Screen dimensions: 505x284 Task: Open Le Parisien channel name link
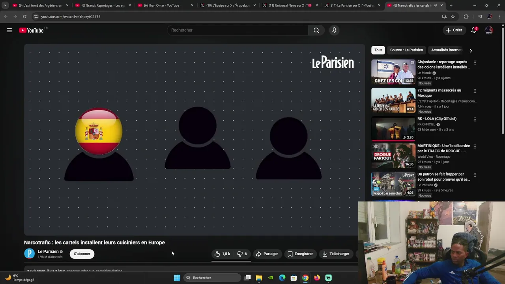click(48, 252)
